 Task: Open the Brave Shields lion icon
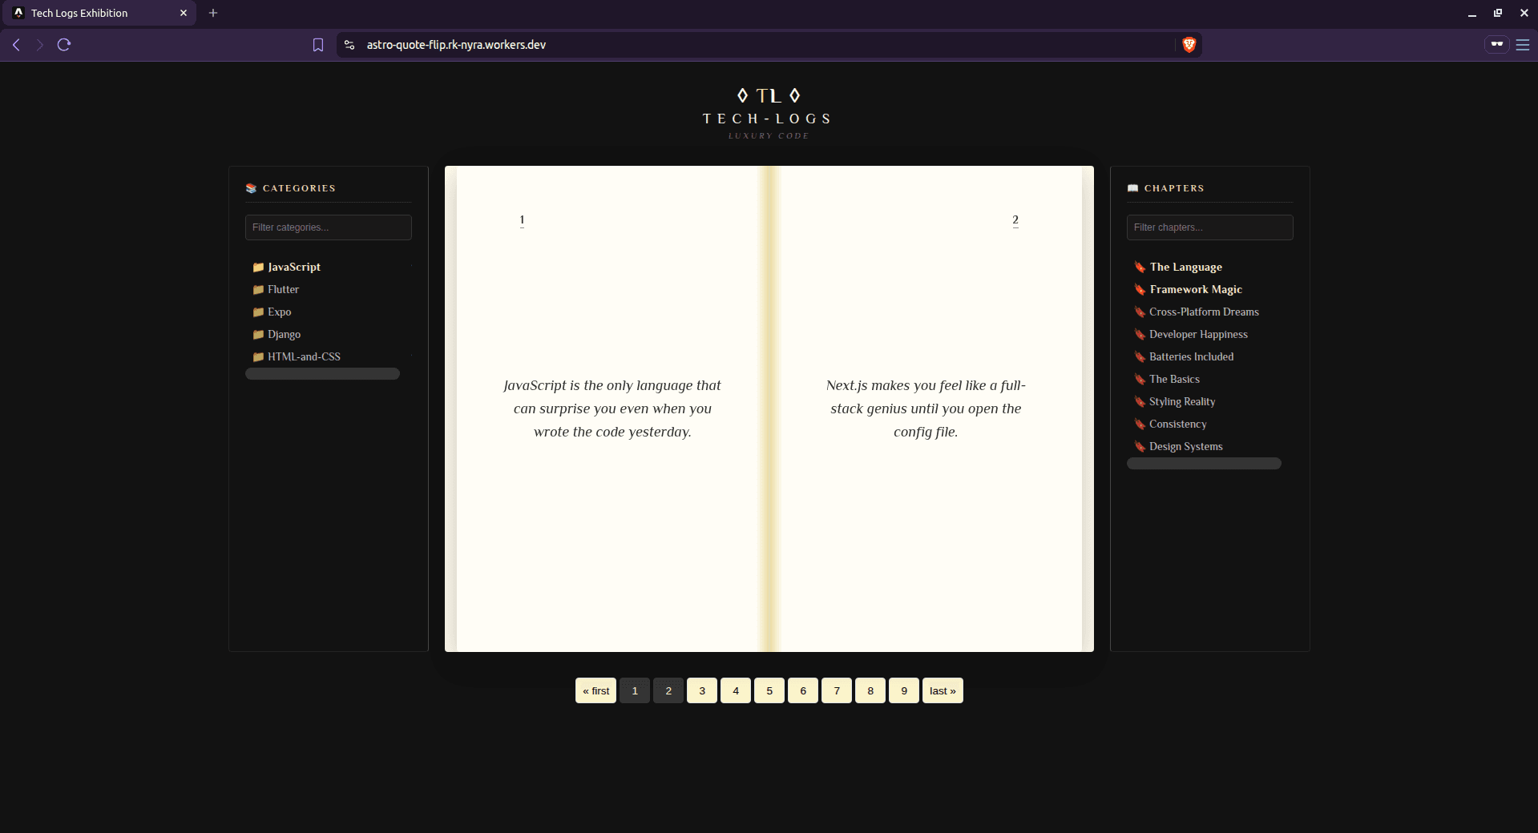point(1189,45)
